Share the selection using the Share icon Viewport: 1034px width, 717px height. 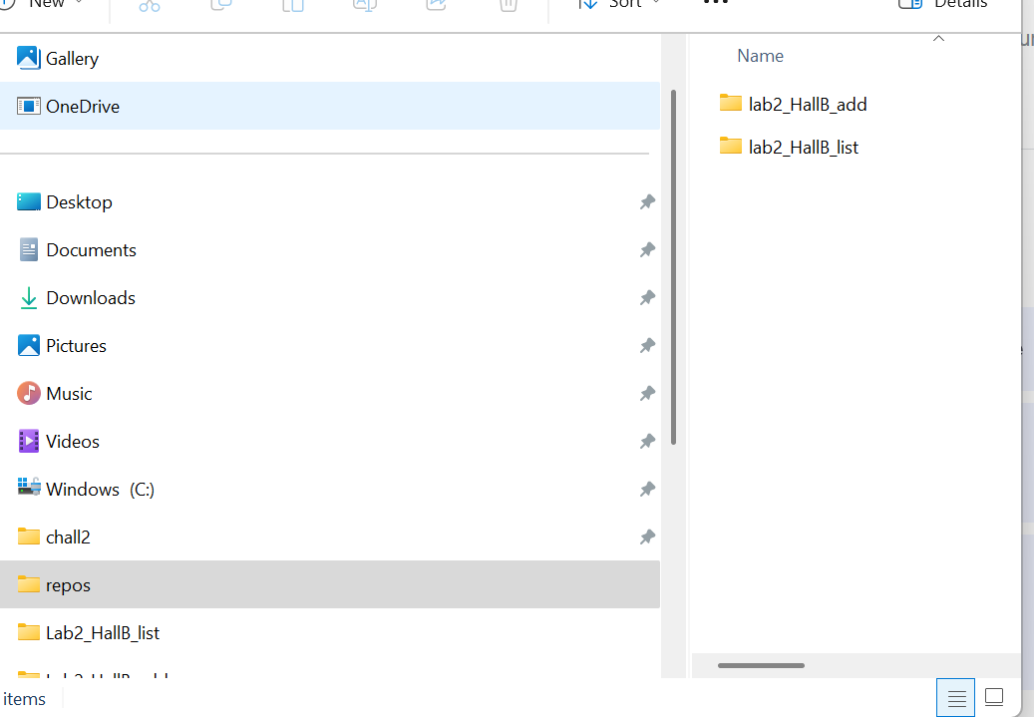(x=436, y=6)
